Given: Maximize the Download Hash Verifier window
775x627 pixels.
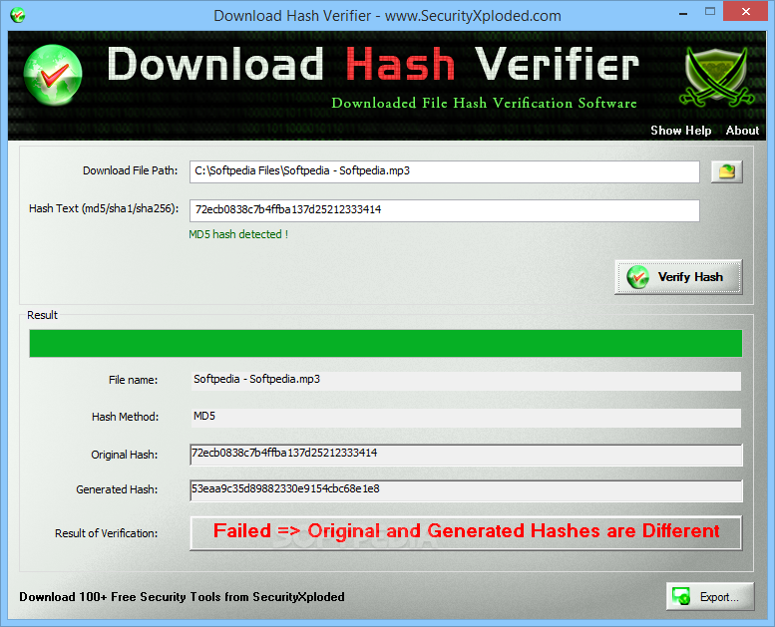Looking at the screenshot, I should click(x=710, y=12).
